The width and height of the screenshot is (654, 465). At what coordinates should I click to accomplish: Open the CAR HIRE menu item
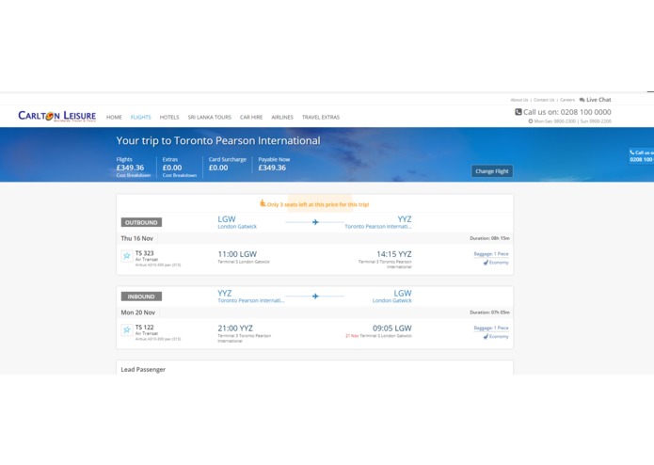tap(251, 117)
